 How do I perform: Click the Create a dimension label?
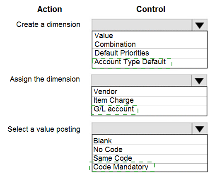(x=48, y=24)
